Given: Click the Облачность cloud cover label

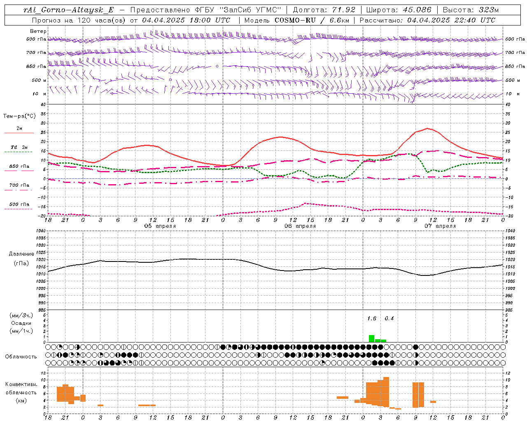Looking at the screenshot, I should click(x=21, y=357).
